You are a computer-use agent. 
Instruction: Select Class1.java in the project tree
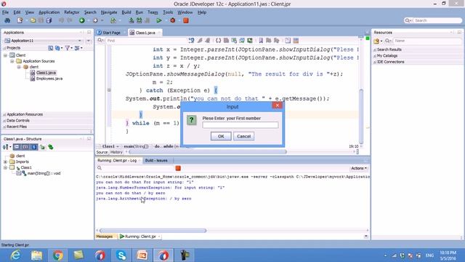tap(46, 73)
